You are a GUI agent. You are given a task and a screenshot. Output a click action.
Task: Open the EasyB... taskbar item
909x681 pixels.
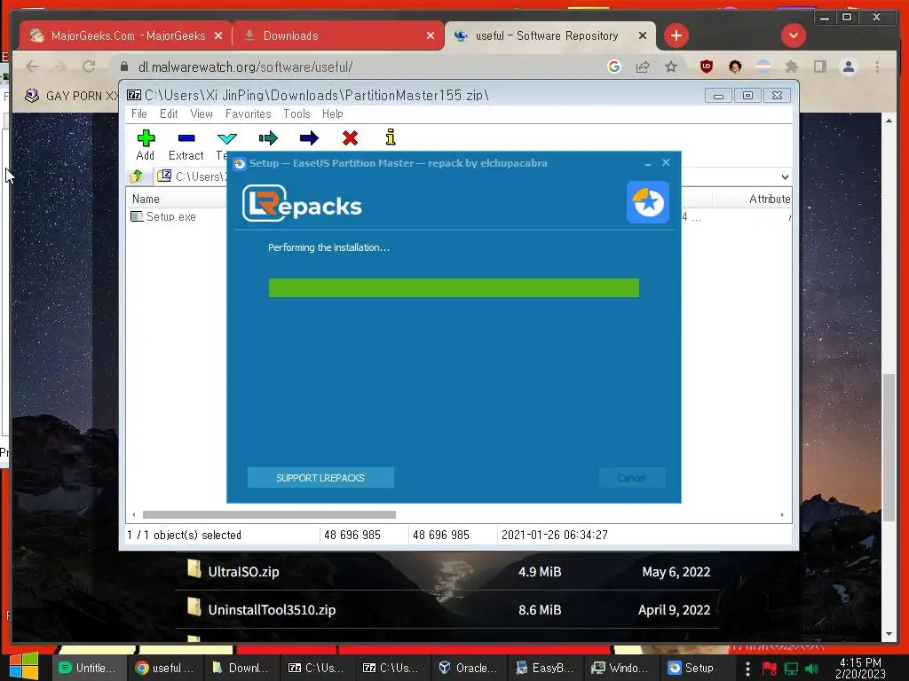[x=545, y=668]
